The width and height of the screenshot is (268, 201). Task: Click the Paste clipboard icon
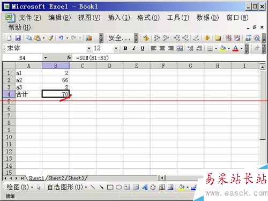pyautogui.click(x=38, y=38)
